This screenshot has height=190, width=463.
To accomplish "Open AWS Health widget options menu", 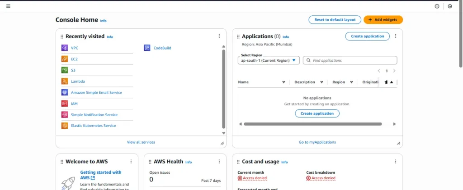I will (x=219, y=162).
